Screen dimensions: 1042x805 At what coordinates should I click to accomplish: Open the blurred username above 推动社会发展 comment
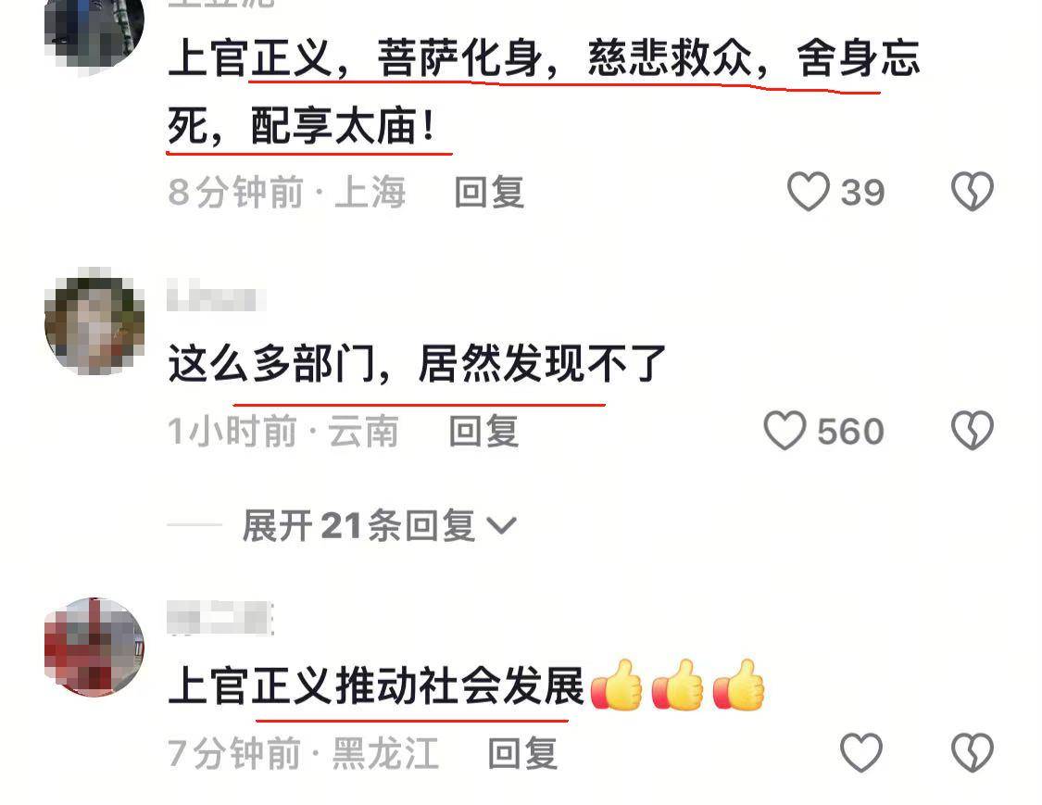point(220,618)
